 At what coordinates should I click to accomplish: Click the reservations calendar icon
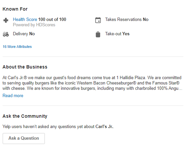(98, 20)
